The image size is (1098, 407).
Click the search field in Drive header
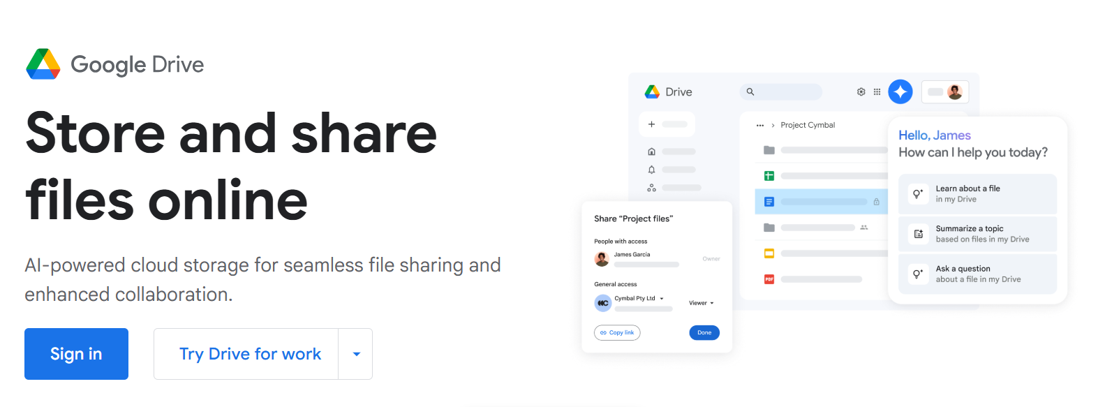click(781, 91)
